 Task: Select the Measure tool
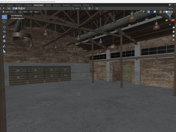point(4,51)
